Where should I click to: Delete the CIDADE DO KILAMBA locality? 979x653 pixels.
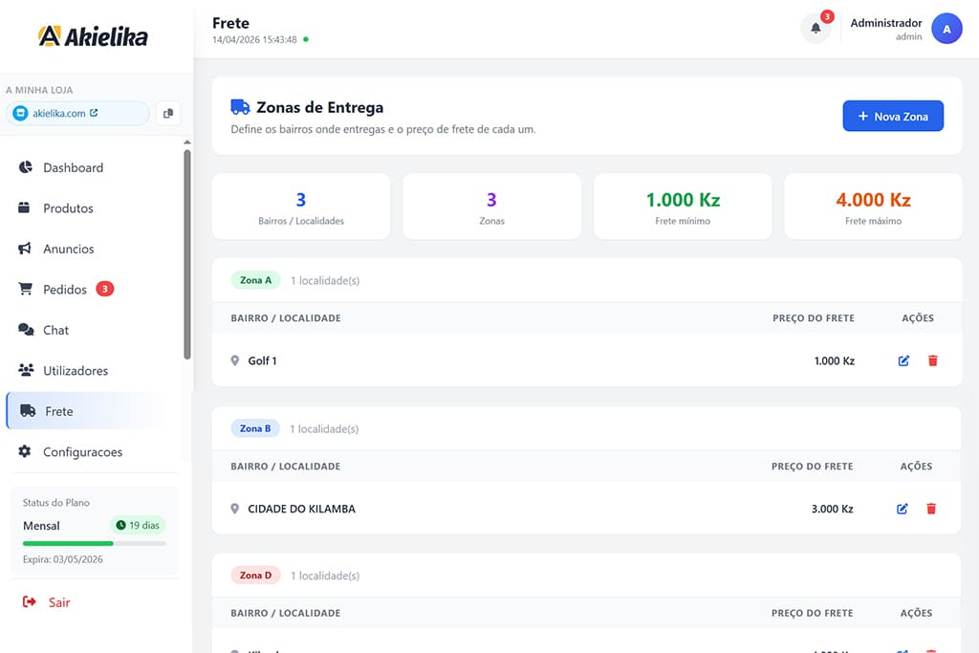931,509
